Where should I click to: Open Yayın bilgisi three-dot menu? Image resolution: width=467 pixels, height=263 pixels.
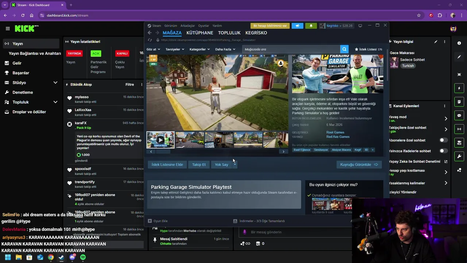(444, 42)
